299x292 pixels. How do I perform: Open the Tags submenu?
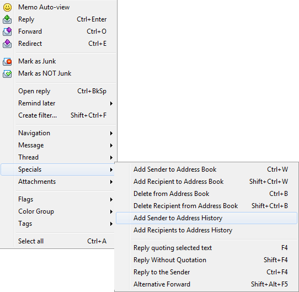point(58,224)
